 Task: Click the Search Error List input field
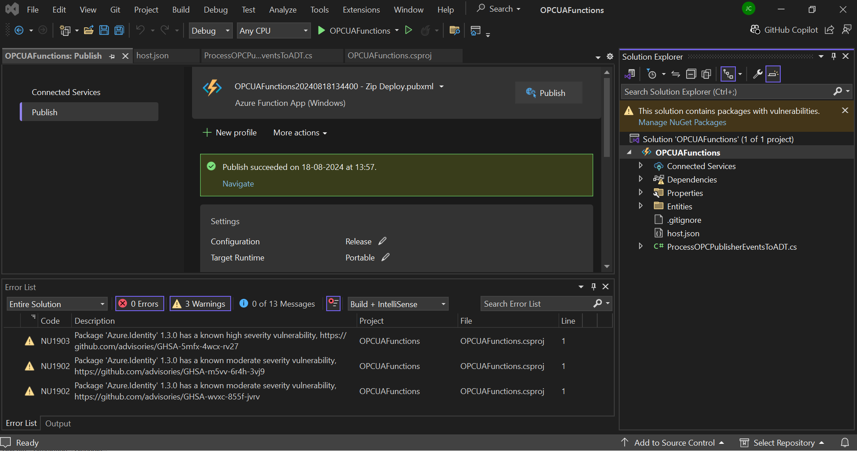pos(537,304)
